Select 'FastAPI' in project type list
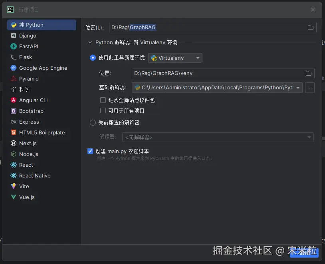325x264 pixels. pyautogui.click(x=29, y=46)
